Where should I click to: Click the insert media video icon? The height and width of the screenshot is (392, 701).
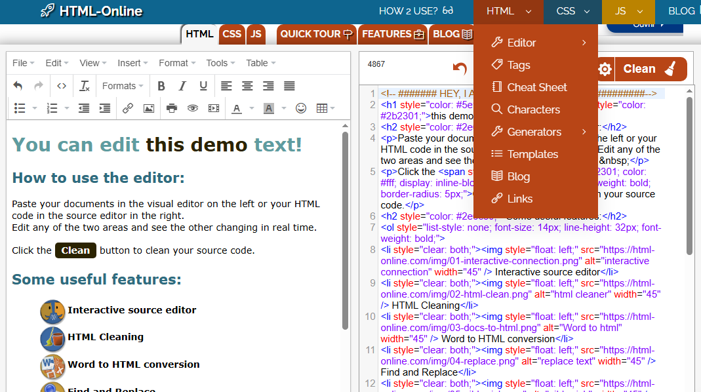click(x=213, y=108)
